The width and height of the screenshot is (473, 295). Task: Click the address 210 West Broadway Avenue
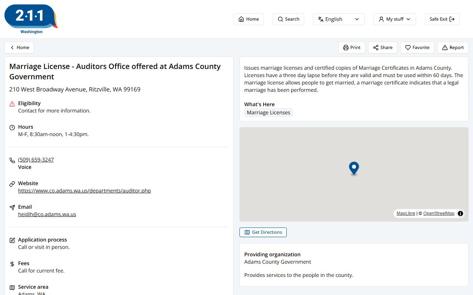pos(75,89)
